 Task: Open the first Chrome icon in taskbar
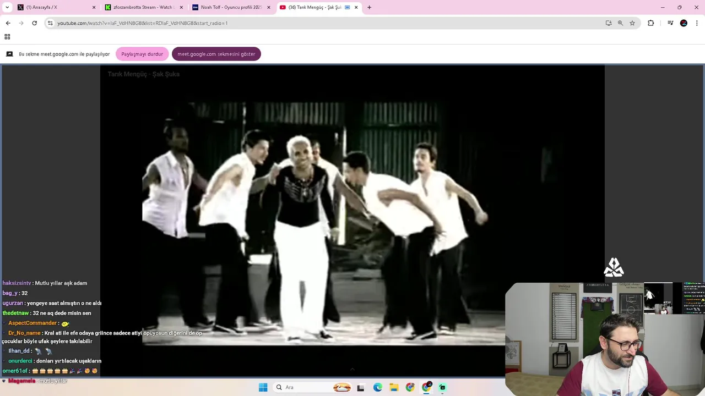pos(410,387)
